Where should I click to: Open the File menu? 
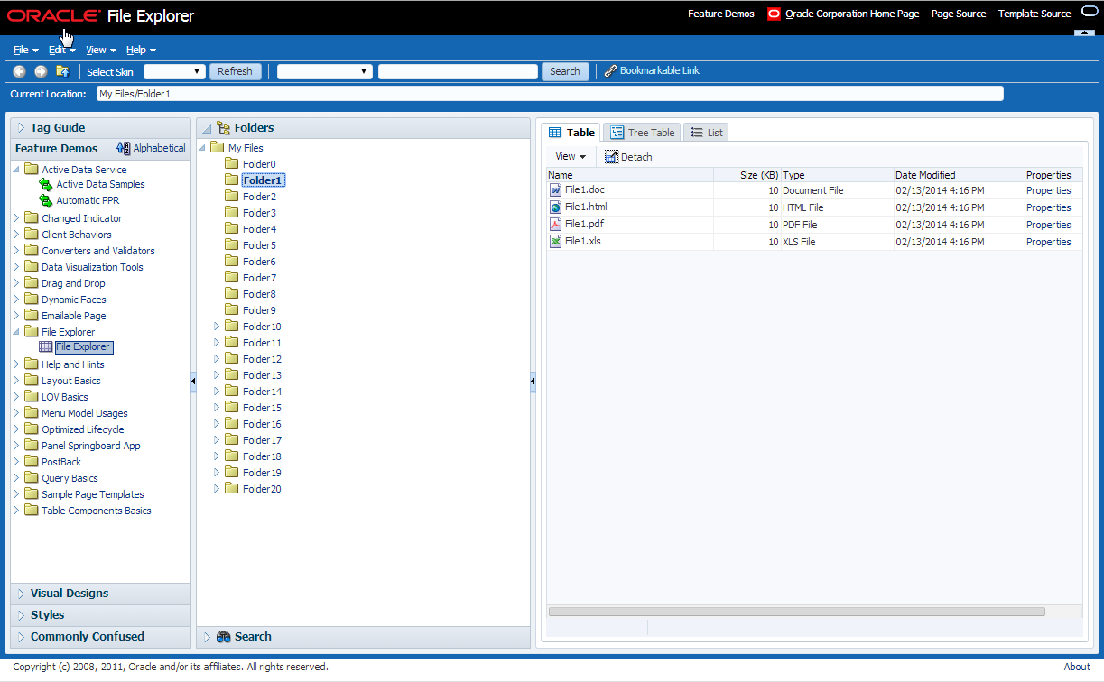(x=25, y=50)
